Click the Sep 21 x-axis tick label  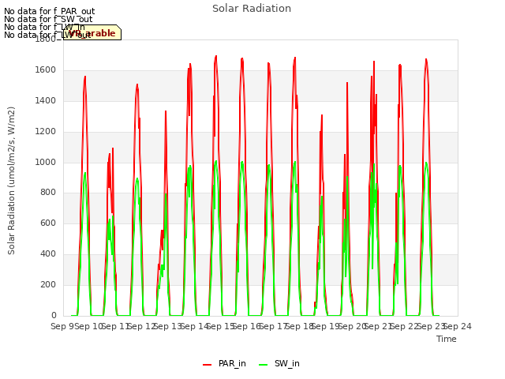(x=379, y=326)
